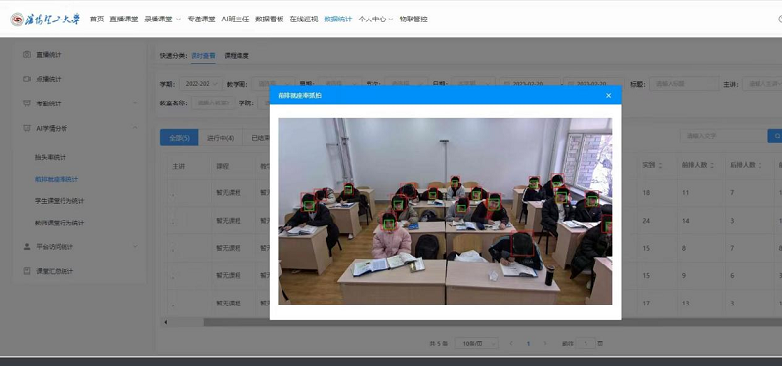
Task: Click the 平台访问统计 user icon
Action: coord(27,247)
